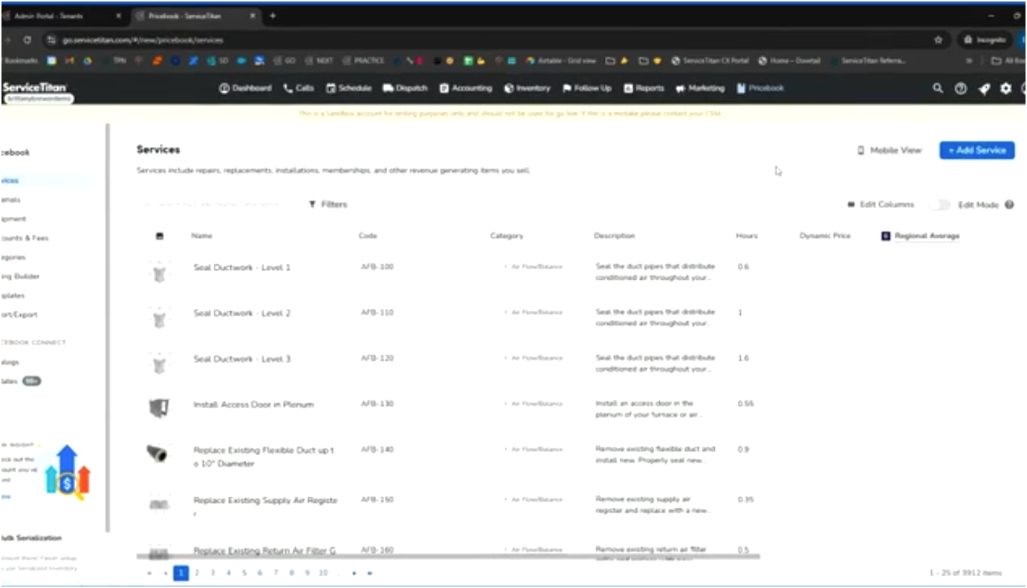This screenshot has width=1027, height=588.
Task: Open the Dashboard using its icon
Action: pyautogui.click(x=224, y=88)
